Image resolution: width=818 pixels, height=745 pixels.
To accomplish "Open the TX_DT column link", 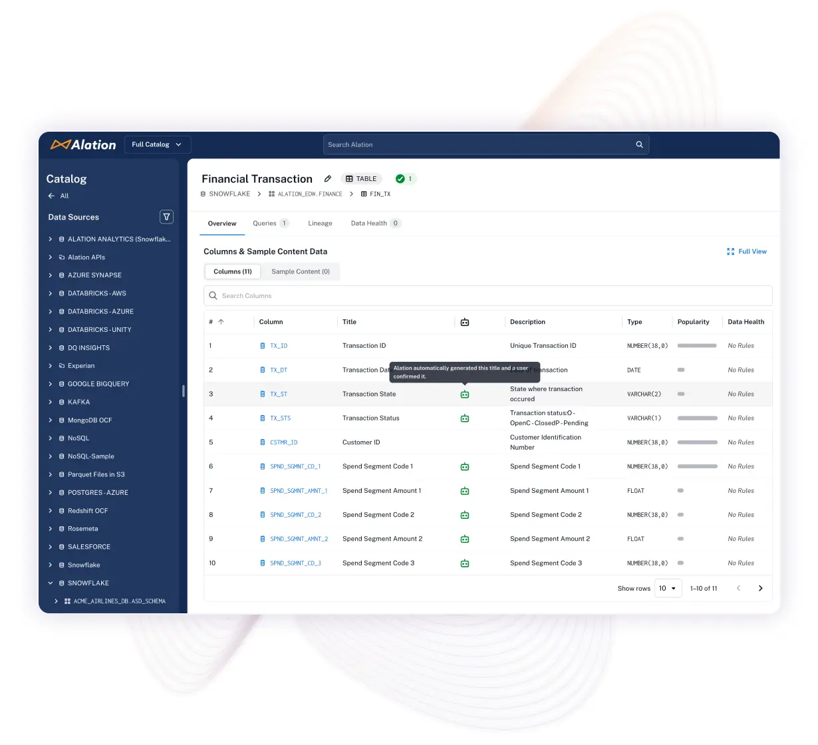I will [x=279, y=370].
